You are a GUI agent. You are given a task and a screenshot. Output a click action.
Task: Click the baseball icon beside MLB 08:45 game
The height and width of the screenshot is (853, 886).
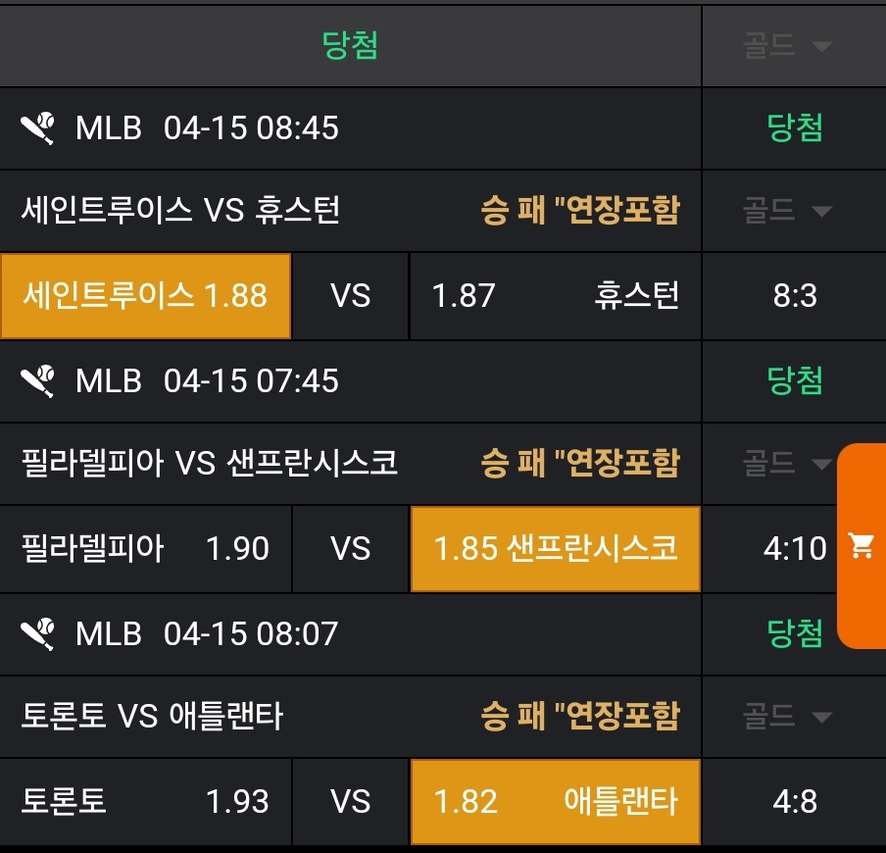(x=38, y=128)
